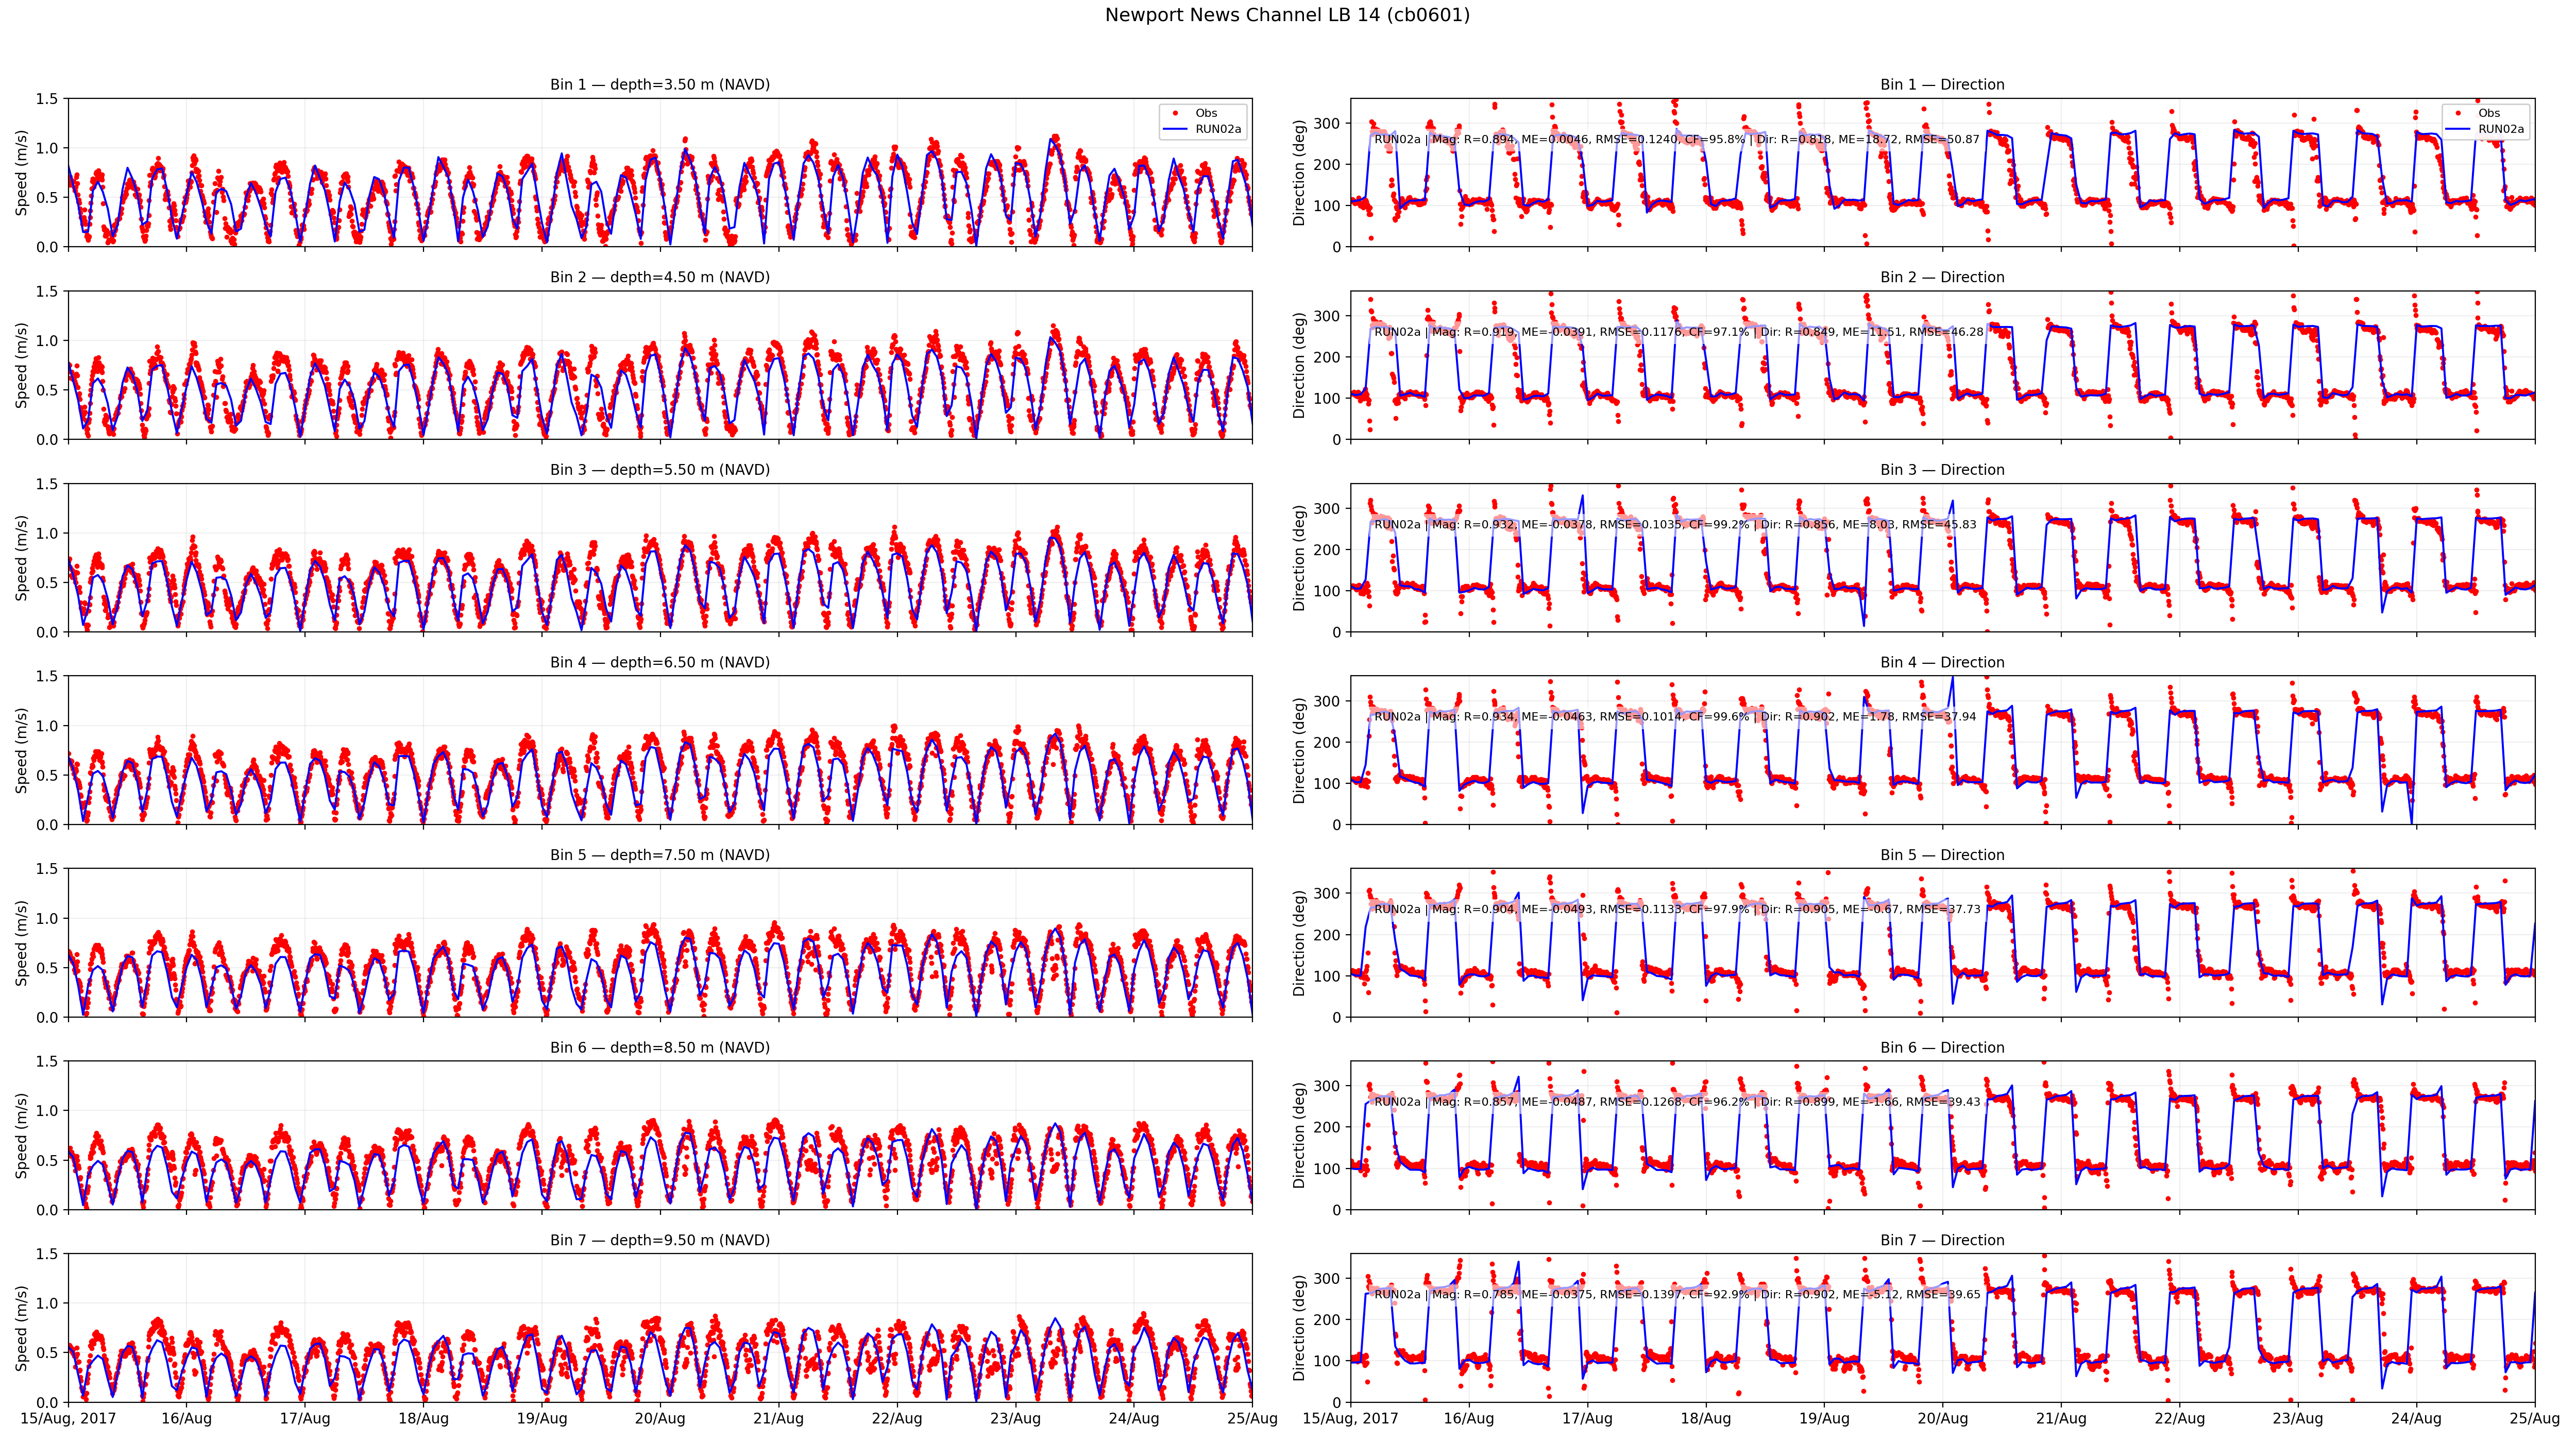
Task: Click the '25/Aug' tick label on the direction x-axis
Action: pos(2534,1418)
